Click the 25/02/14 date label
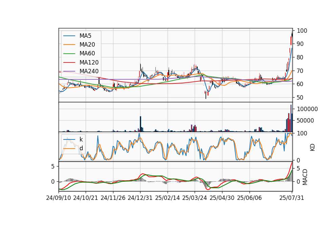Viewport: 325px width, 233px height. (168, 198)
